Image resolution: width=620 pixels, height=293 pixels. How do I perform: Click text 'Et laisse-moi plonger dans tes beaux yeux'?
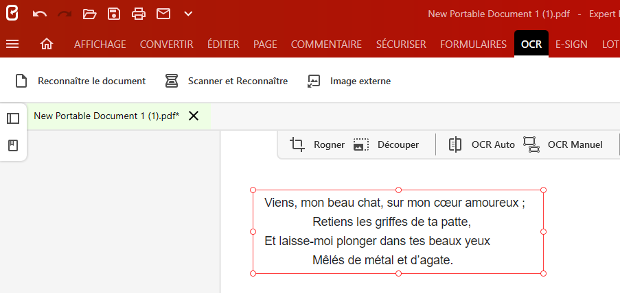[377, 241]
